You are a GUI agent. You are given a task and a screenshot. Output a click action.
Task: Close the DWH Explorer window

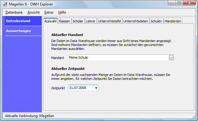[189, 3]
